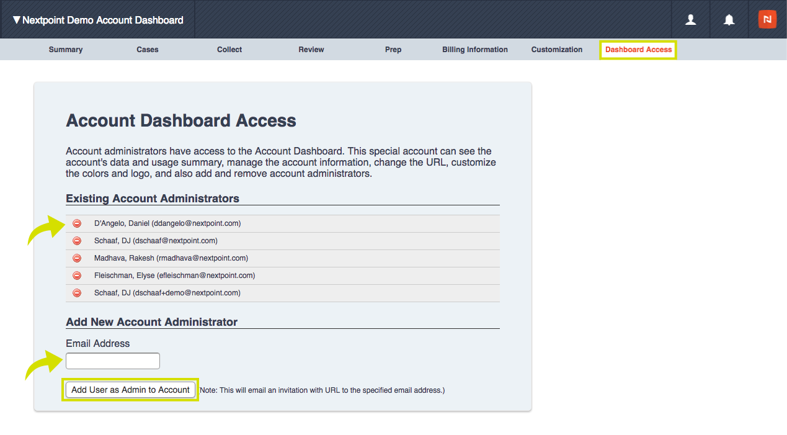Open the Cases tab
The width and height of the screenshot is (787, 435).
(x=148, y=50)
